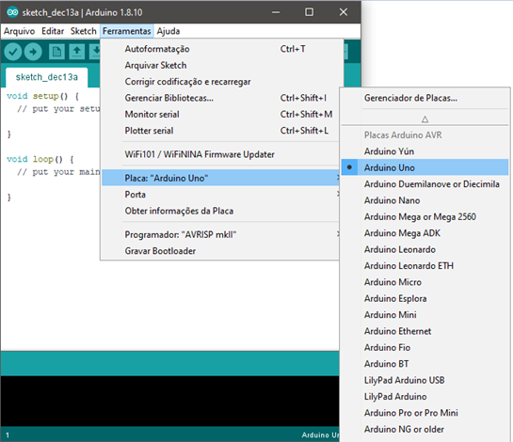
Task: Select Arduino Ethernet board
Action: click(x=425, y=331)
